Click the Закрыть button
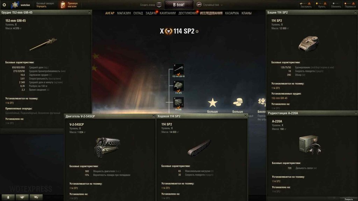358x201 pixels. (x=349, y=199)
